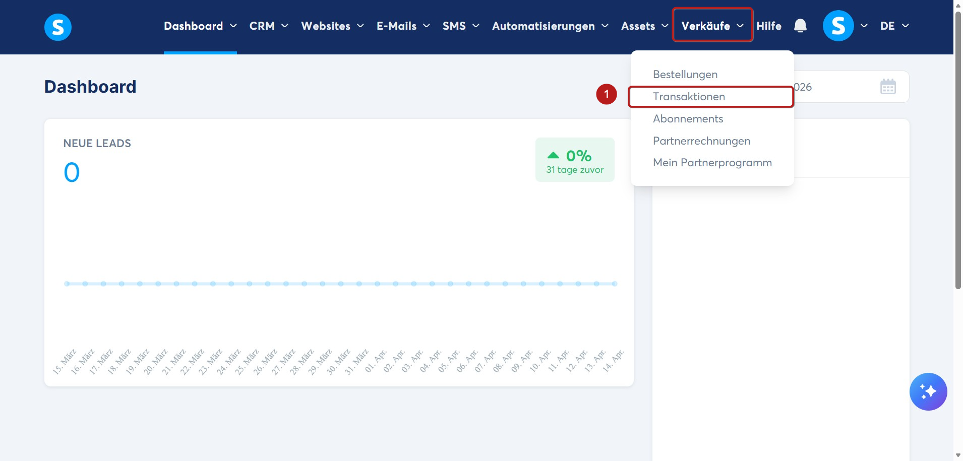Open the notifications bell
This screenshot has height=461, width=963.
pos(800,26)
